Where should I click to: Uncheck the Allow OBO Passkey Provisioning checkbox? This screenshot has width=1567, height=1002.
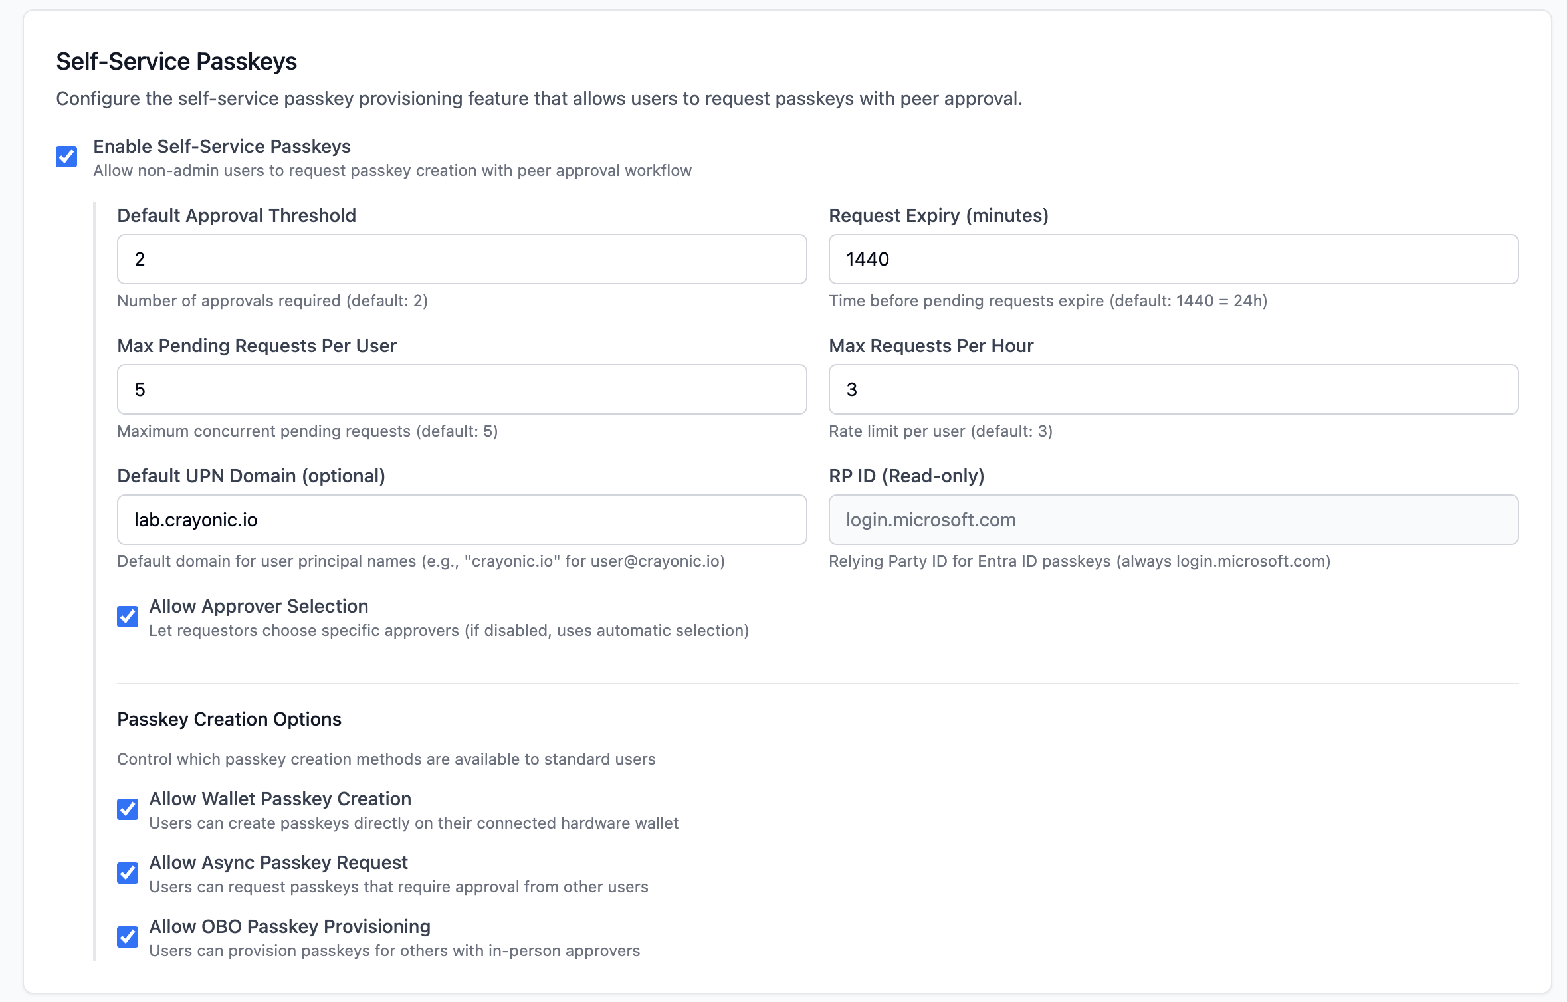point(128,937)
